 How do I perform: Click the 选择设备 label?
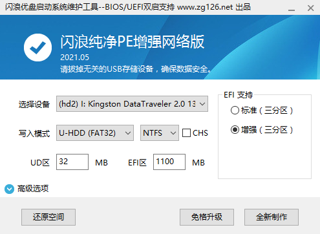[34, 104]
